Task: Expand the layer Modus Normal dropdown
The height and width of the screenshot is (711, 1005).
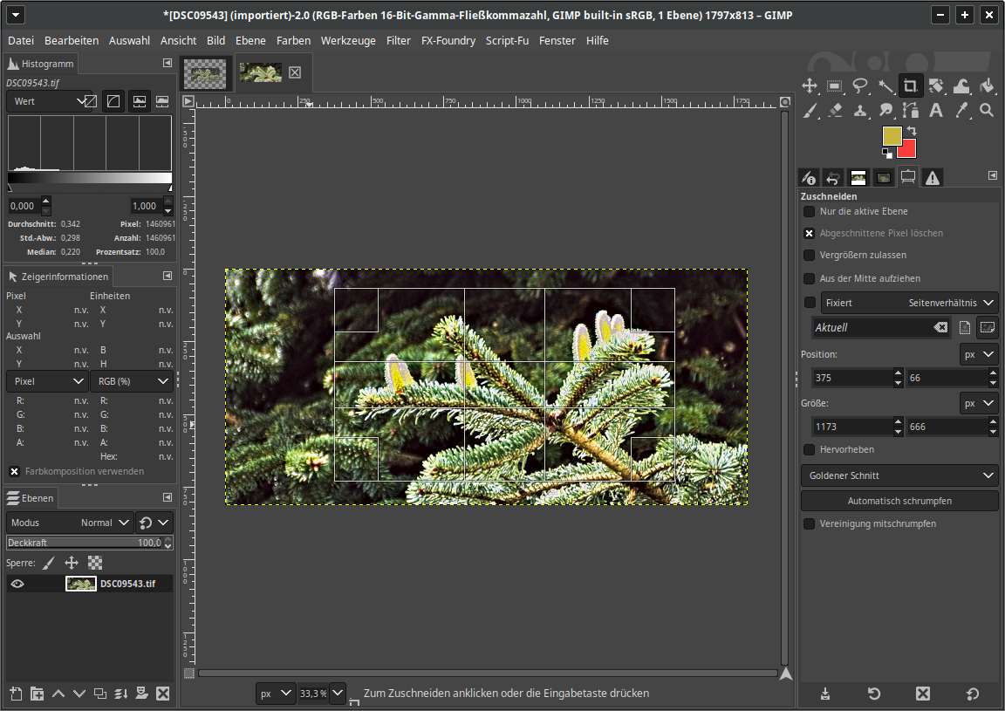Action: tap(70, 523)
